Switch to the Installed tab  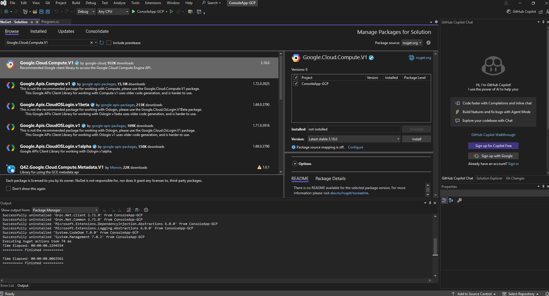[38, 31]
